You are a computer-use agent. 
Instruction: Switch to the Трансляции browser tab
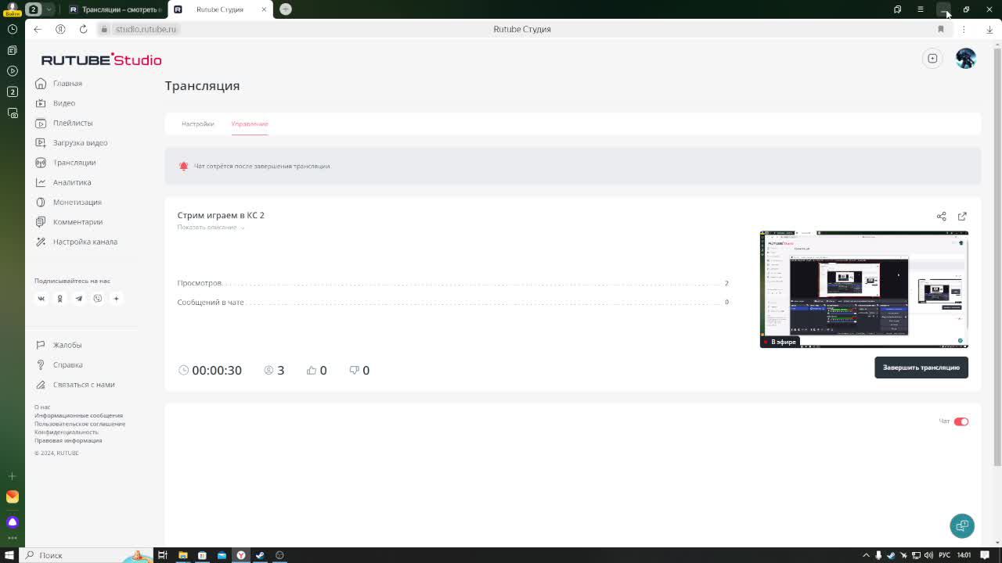[115, 9]
